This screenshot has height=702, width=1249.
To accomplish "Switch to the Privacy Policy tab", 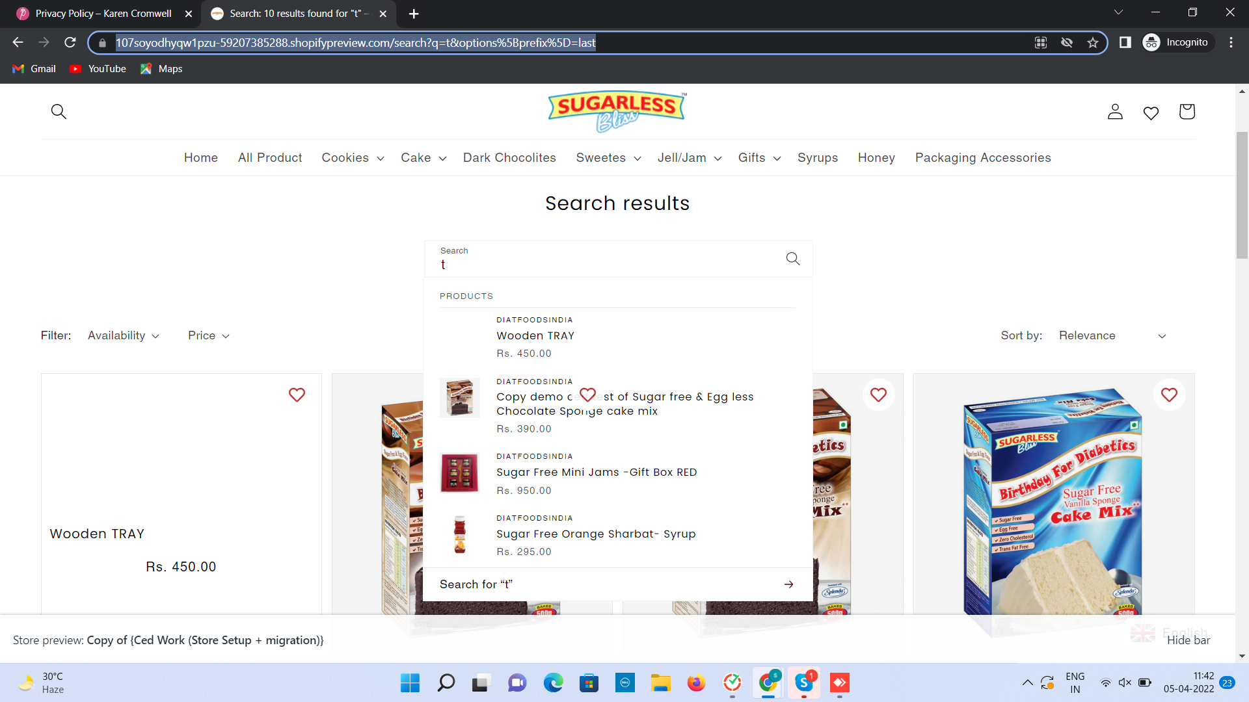I will point(103,13).
